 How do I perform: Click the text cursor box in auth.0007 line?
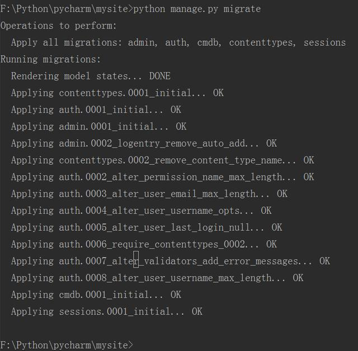[136, 259]
